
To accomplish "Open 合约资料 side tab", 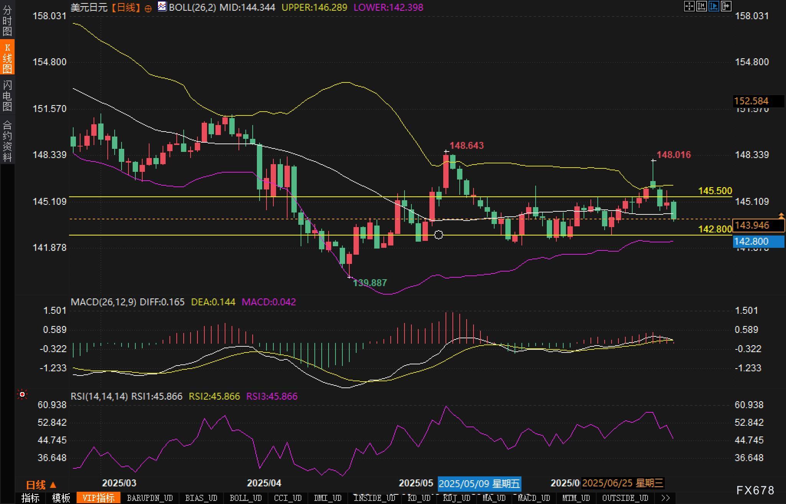I will (x=7, y=141).
